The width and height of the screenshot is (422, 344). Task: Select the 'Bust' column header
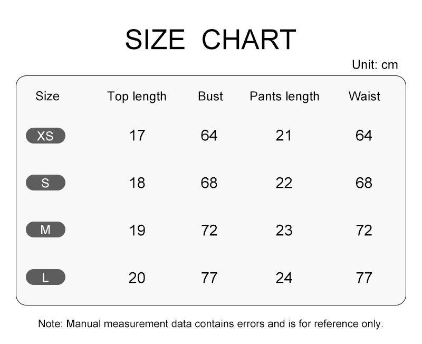pyautogui.click(x=210, y=96)
